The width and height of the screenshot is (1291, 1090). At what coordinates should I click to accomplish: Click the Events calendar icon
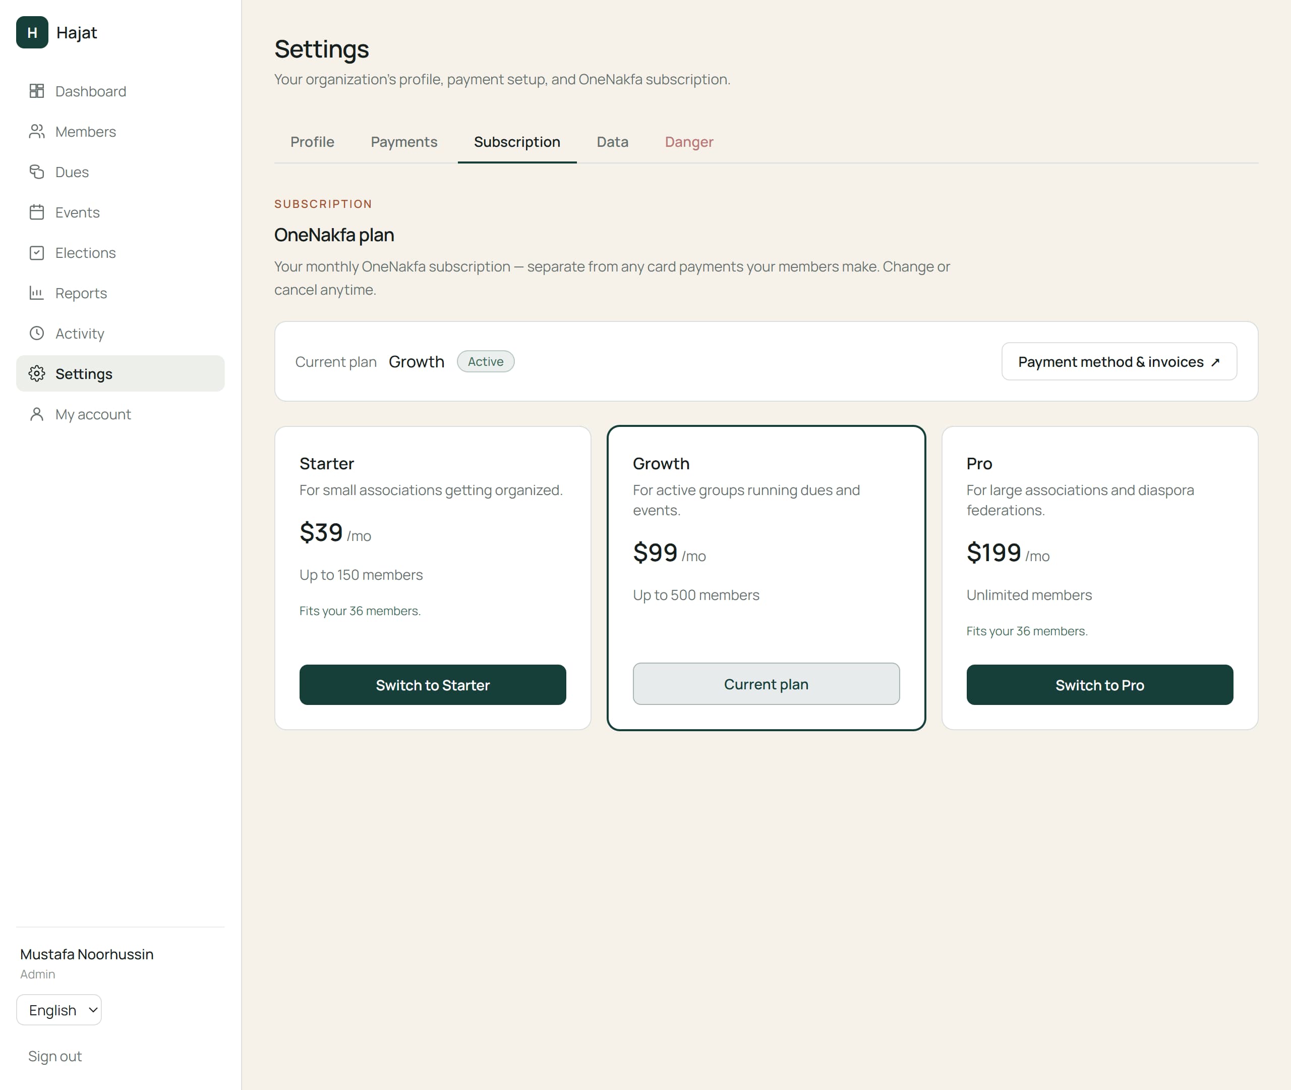coord(37,212)
